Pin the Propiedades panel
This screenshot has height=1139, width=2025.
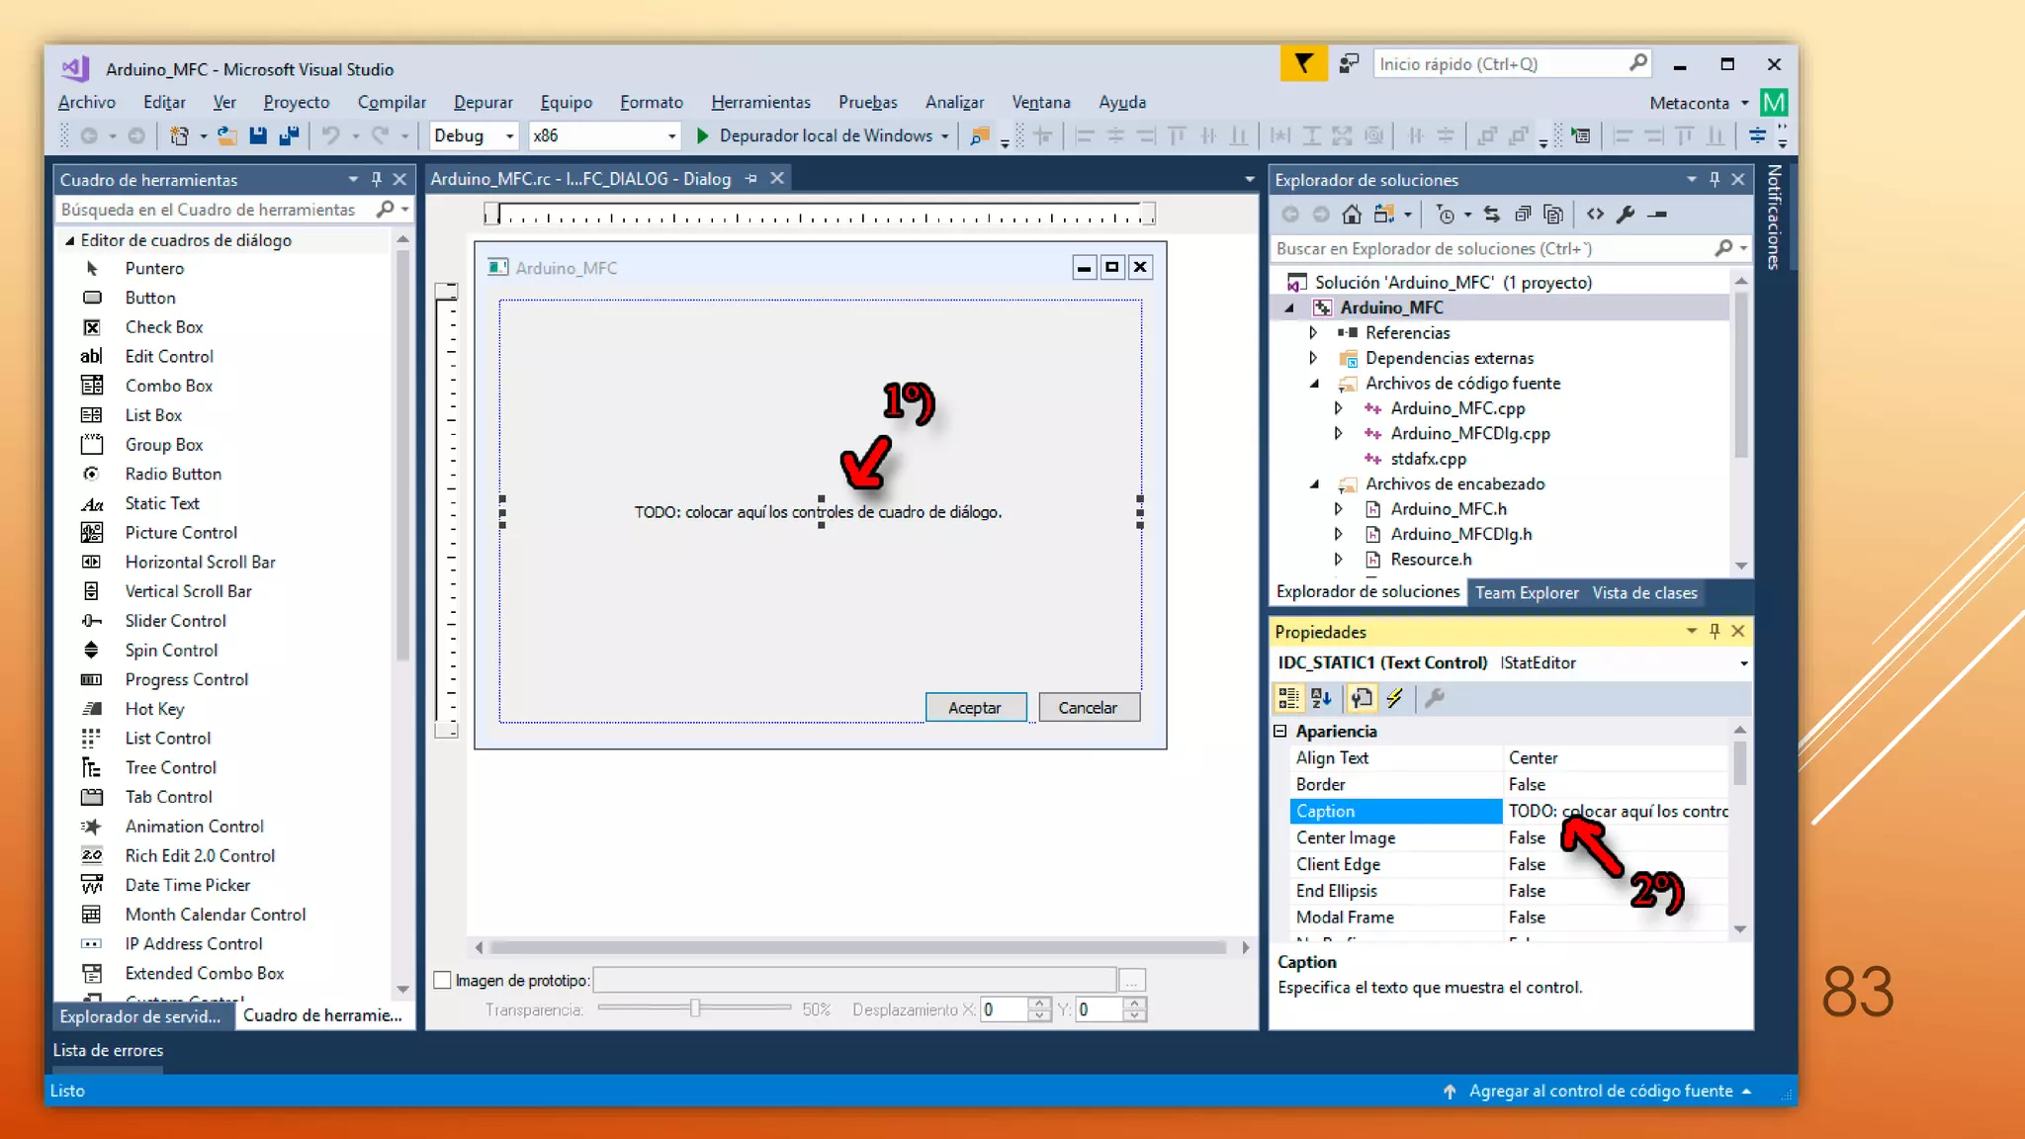pos(1715,631)
